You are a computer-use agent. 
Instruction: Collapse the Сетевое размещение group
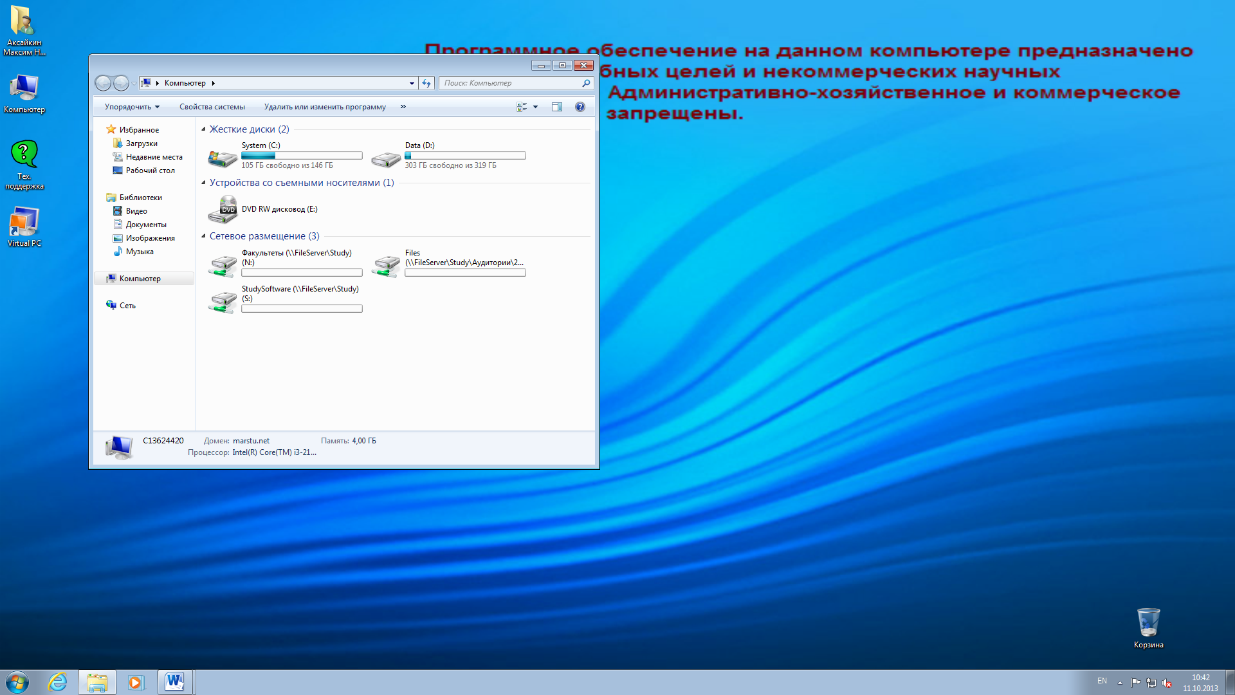tap(203, 236)
